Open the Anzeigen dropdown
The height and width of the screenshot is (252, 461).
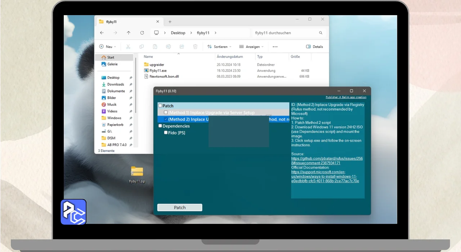pyautogui.click(x=252, y=47)
